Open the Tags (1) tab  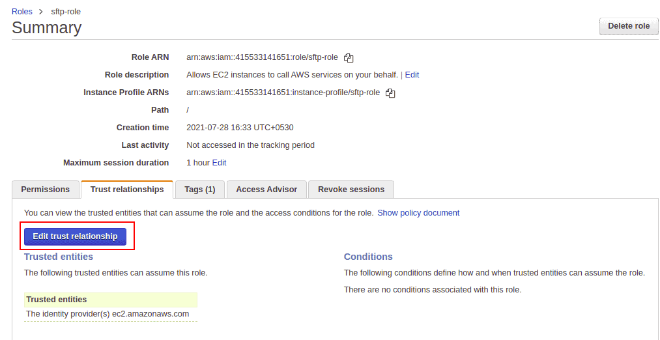point(200,190)
